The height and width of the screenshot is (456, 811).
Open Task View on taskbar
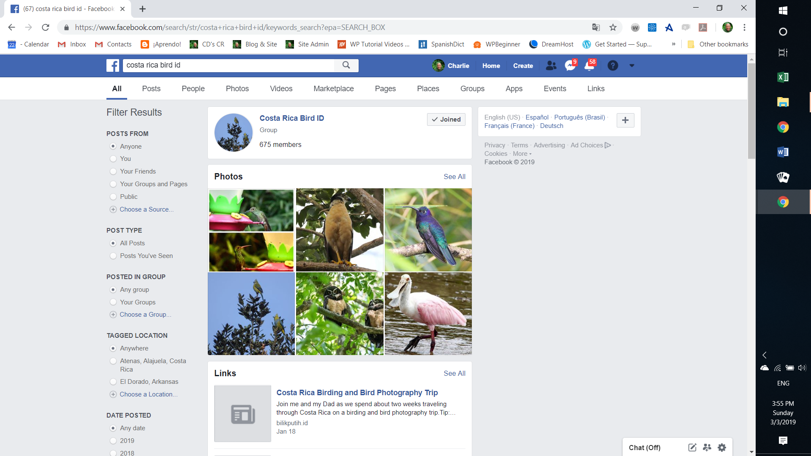[x=783, y=53]
